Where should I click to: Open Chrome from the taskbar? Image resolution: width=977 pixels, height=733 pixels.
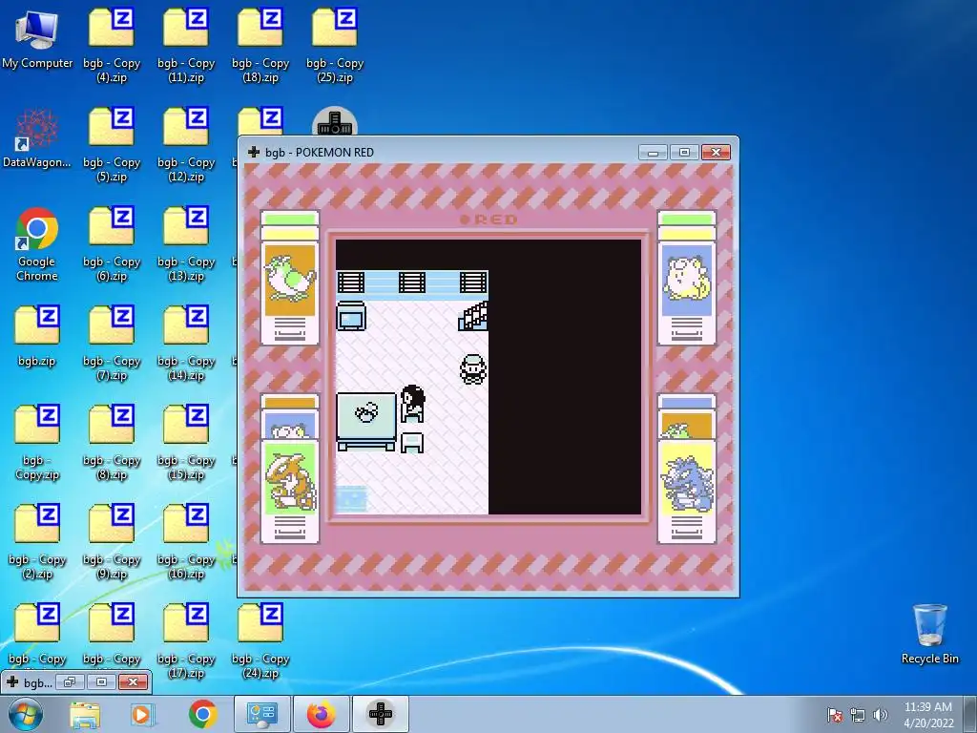[x=202, y=714]
